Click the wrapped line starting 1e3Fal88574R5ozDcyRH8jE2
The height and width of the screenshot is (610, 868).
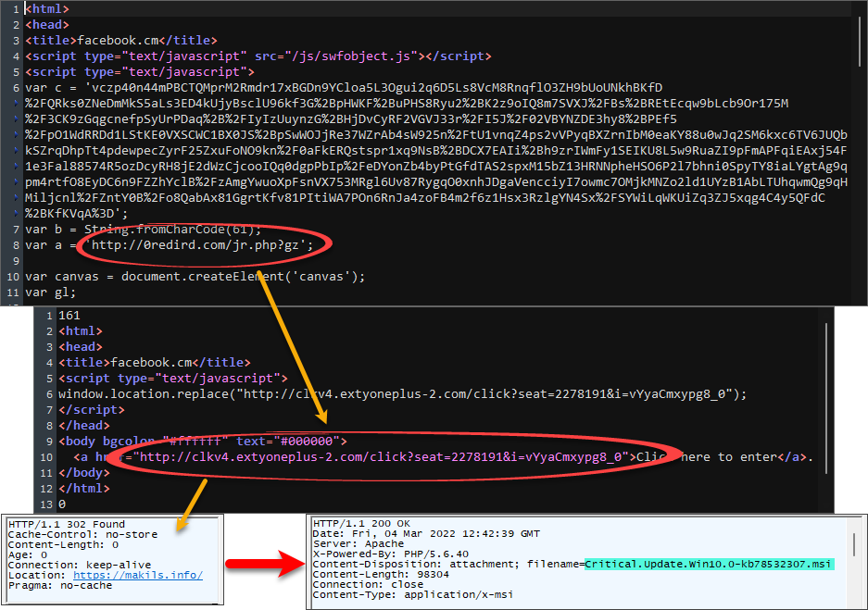[435, 167]
